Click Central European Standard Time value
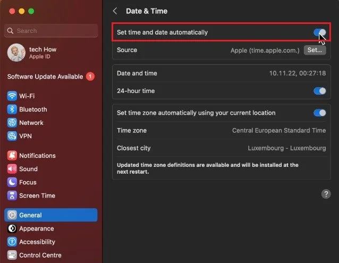The image size is (339, 263). click(279, 131)
